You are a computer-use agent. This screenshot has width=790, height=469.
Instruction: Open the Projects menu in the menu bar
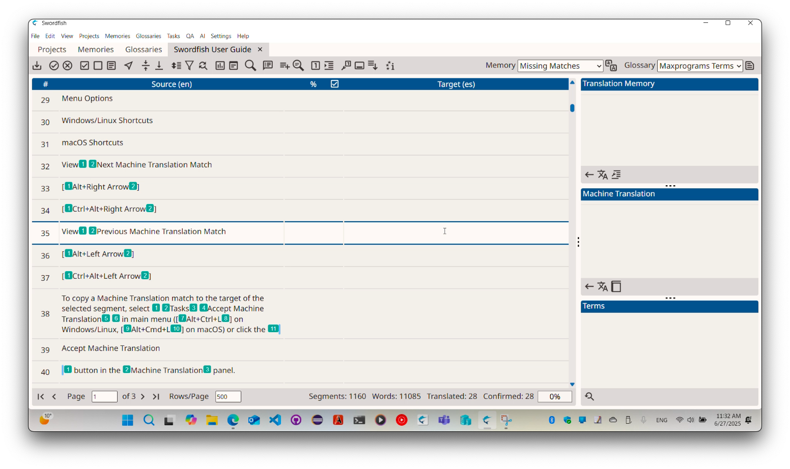click(x=89, y=36)
